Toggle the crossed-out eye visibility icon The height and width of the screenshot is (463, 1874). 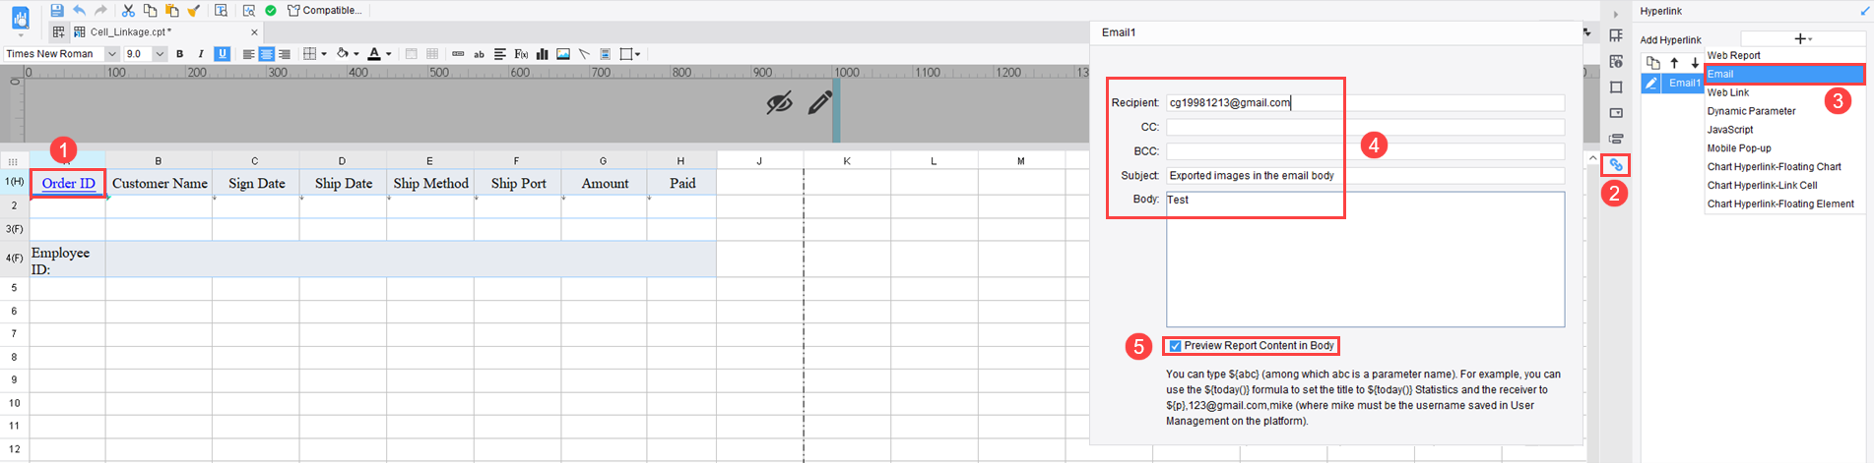(x=780, y=102)
